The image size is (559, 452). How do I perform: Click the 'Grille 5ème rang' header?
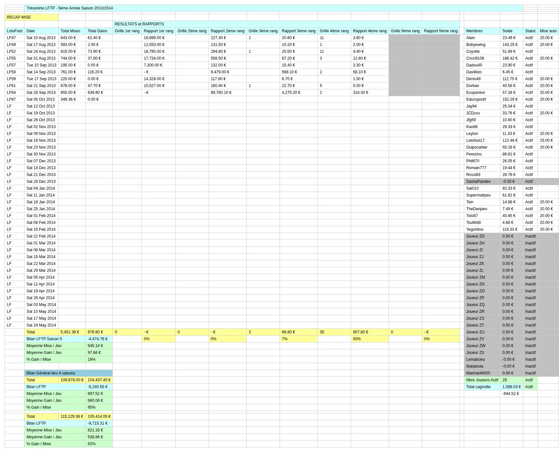coord(405,31)
